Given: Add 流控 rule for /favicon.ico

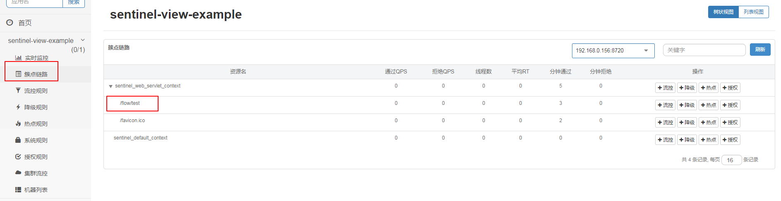Looking at the screenshot, I should [x=665, y=123].
